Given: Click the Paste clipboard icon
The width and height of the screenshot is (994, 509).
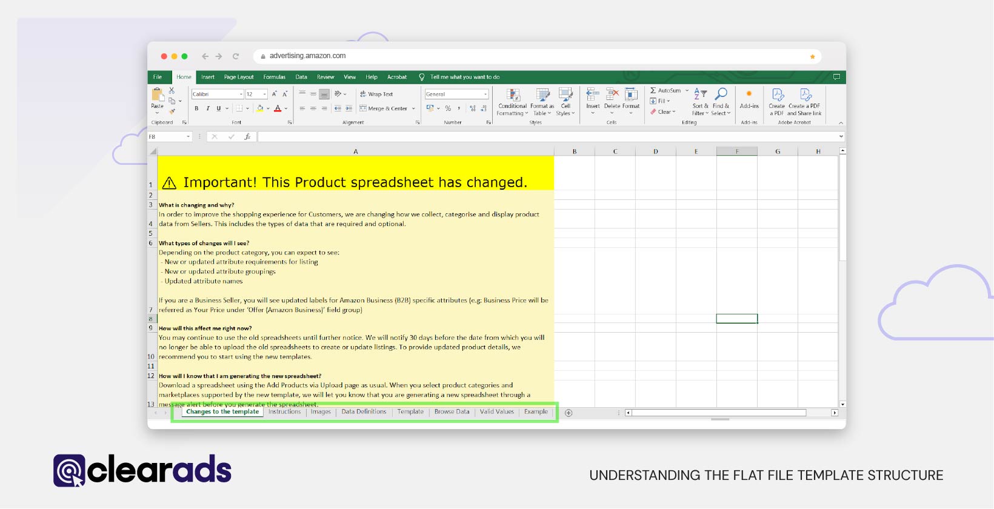Looking at the screenshot, I should (157, 94).
